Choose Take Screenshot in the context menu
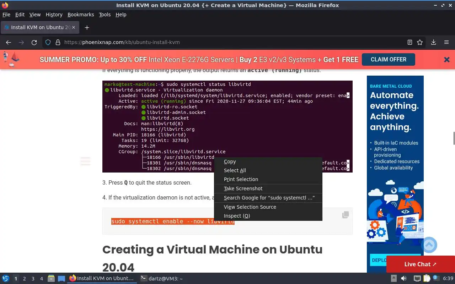Image resolution: width=455 pixels, height=284 pixels. [268, 189]
